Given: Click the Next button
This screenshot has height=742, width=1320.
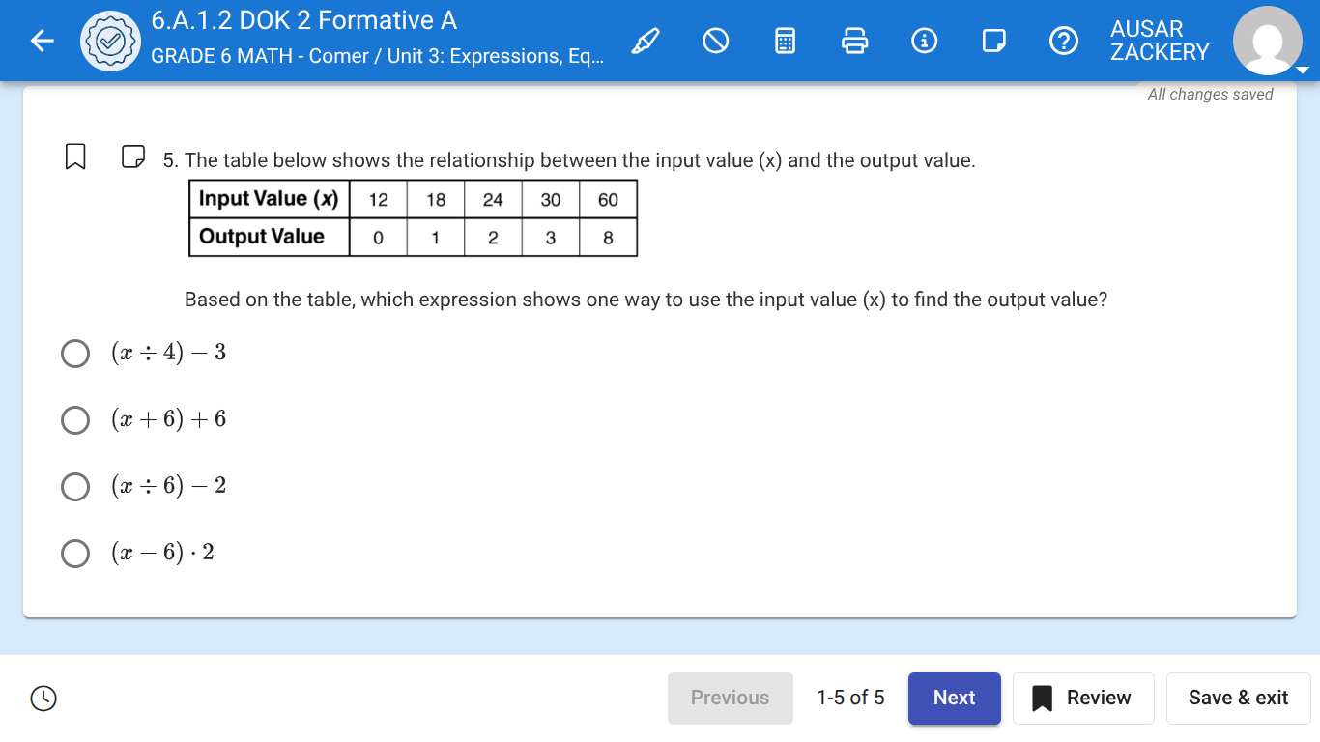Looking at the screenshot, I should click(954, 698).
